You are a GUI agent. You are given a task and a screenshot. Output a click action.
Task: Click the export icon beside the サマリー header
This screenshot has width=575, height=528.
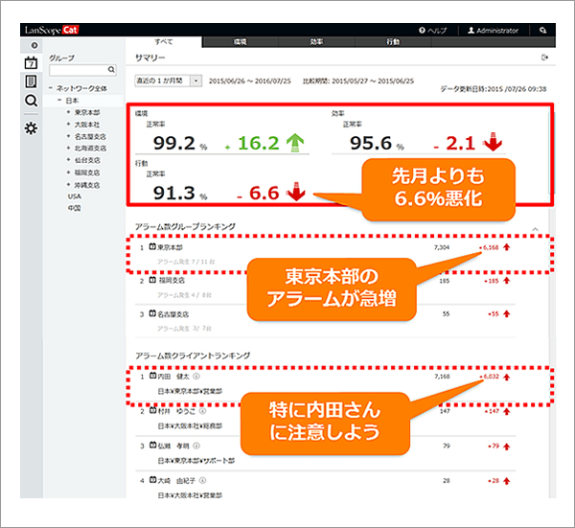545,58
